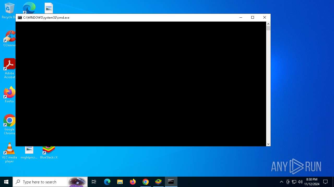Click the cmd scrollbar up arrow
This screenshot has width=334, height=187.
268,24
